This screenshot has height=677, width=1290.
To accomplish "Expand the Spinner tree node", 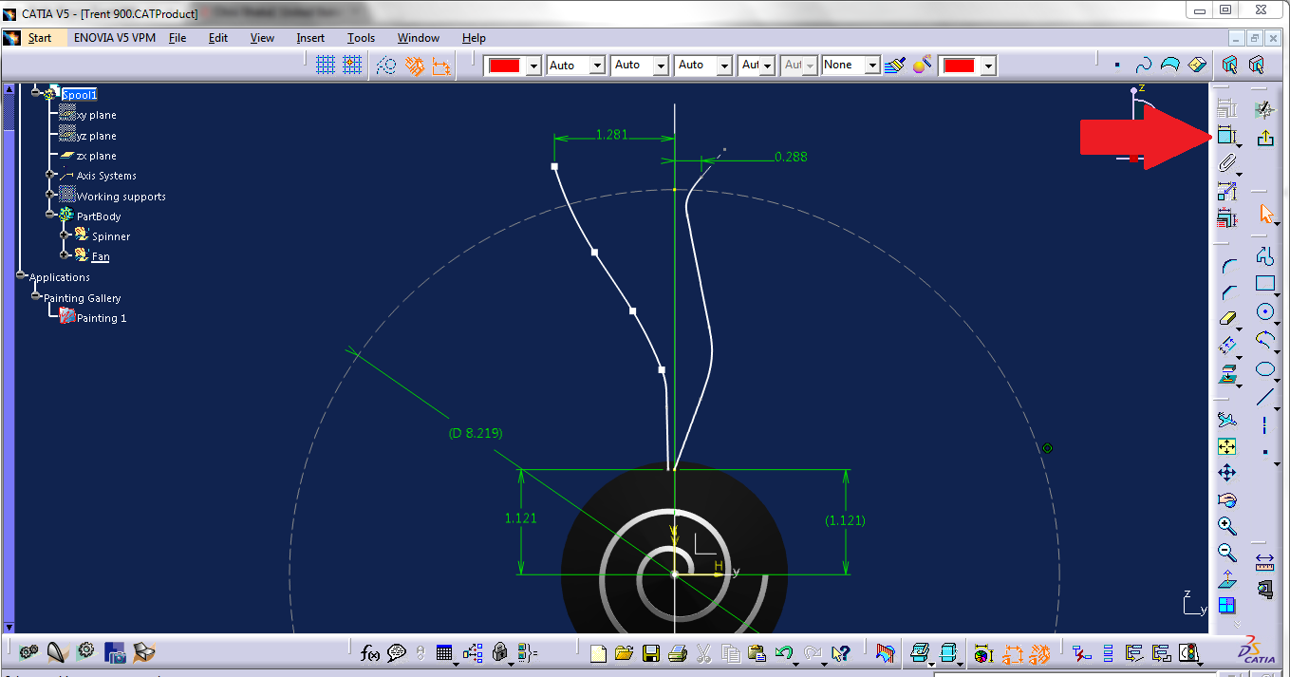I will pyautogui.click(x=65, y=235).
